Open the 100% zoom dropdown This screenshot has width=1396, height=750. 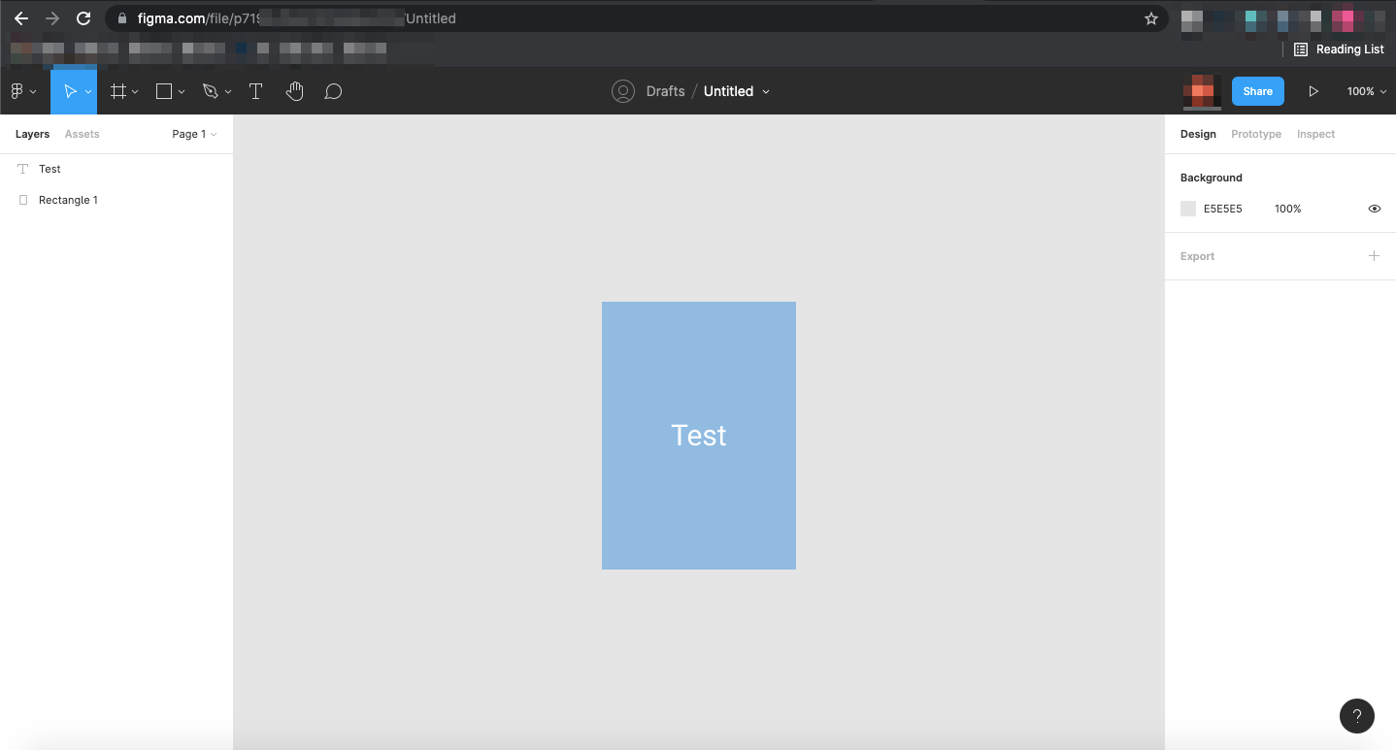pyautogui.click(x=1366, y=91)
